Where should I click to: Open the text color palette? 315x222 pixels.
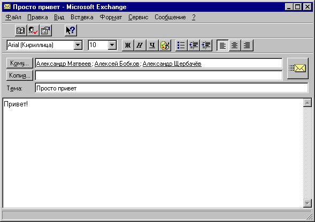[x=165, y=45]
